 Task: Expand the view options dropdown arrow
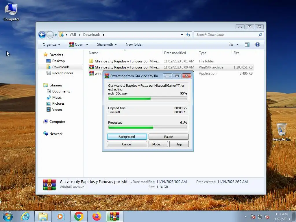tap(238, 45)
